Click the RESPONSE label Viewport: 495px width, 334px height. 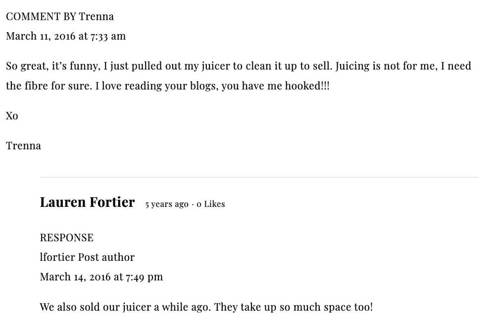[x=67, y=238]
